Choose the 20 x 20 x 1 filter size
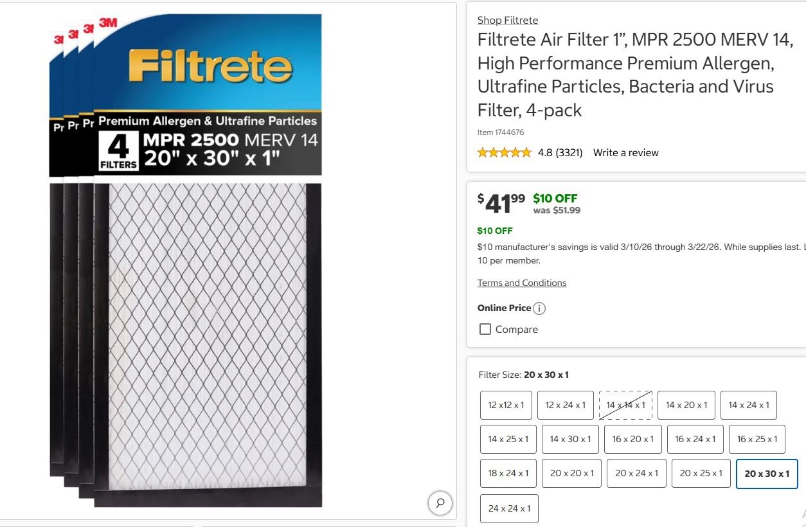This screenshot has height=527, width=806. [571, 473]
